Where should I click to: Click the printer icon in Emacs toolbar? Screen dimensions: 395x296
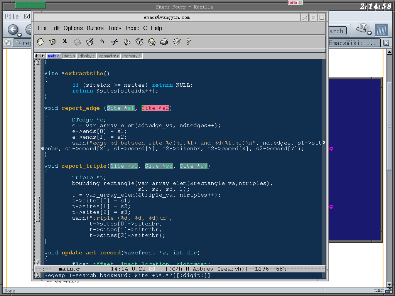click(164, 42)
